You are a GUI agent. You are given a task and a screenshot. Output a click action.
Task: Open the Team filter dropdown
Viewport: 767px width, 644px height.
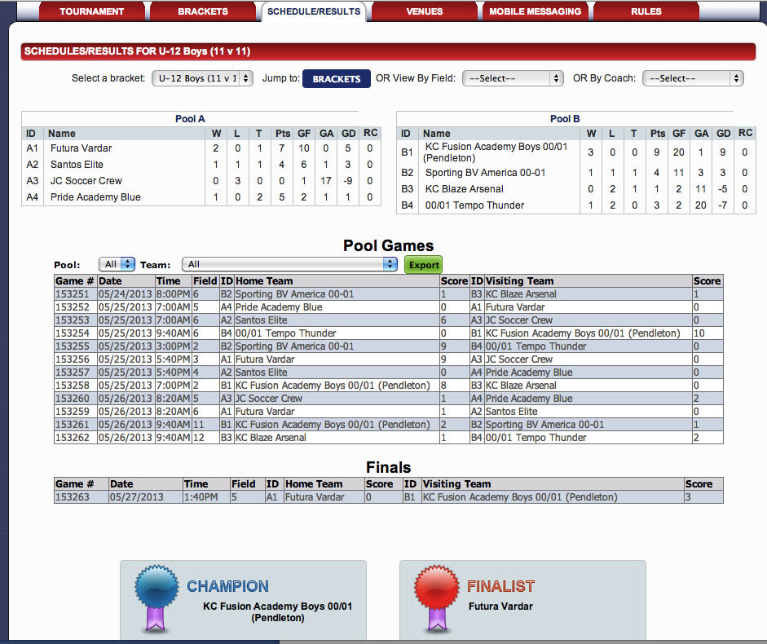pos(289,264)
